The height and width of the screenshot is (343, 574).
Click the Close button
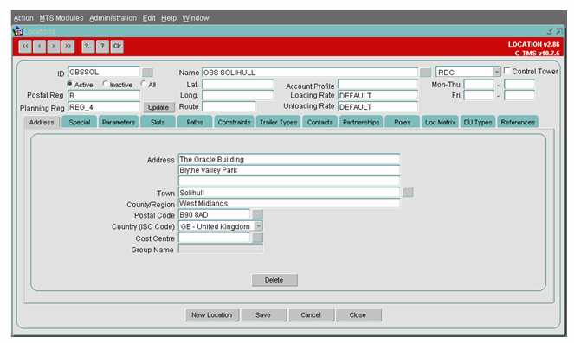(358, 314)
